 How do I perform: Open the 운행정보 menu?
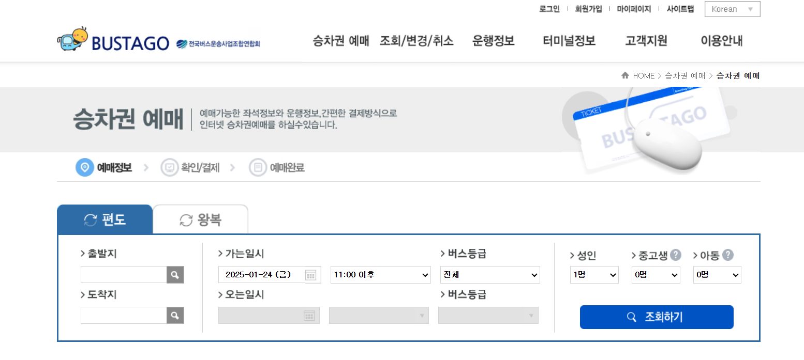tap(493, 41)
